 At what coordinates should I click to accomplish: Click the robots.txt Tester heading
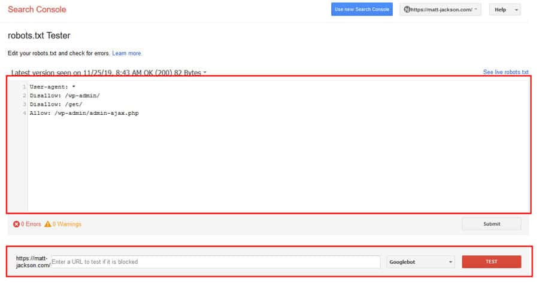(x=39, y=35)
